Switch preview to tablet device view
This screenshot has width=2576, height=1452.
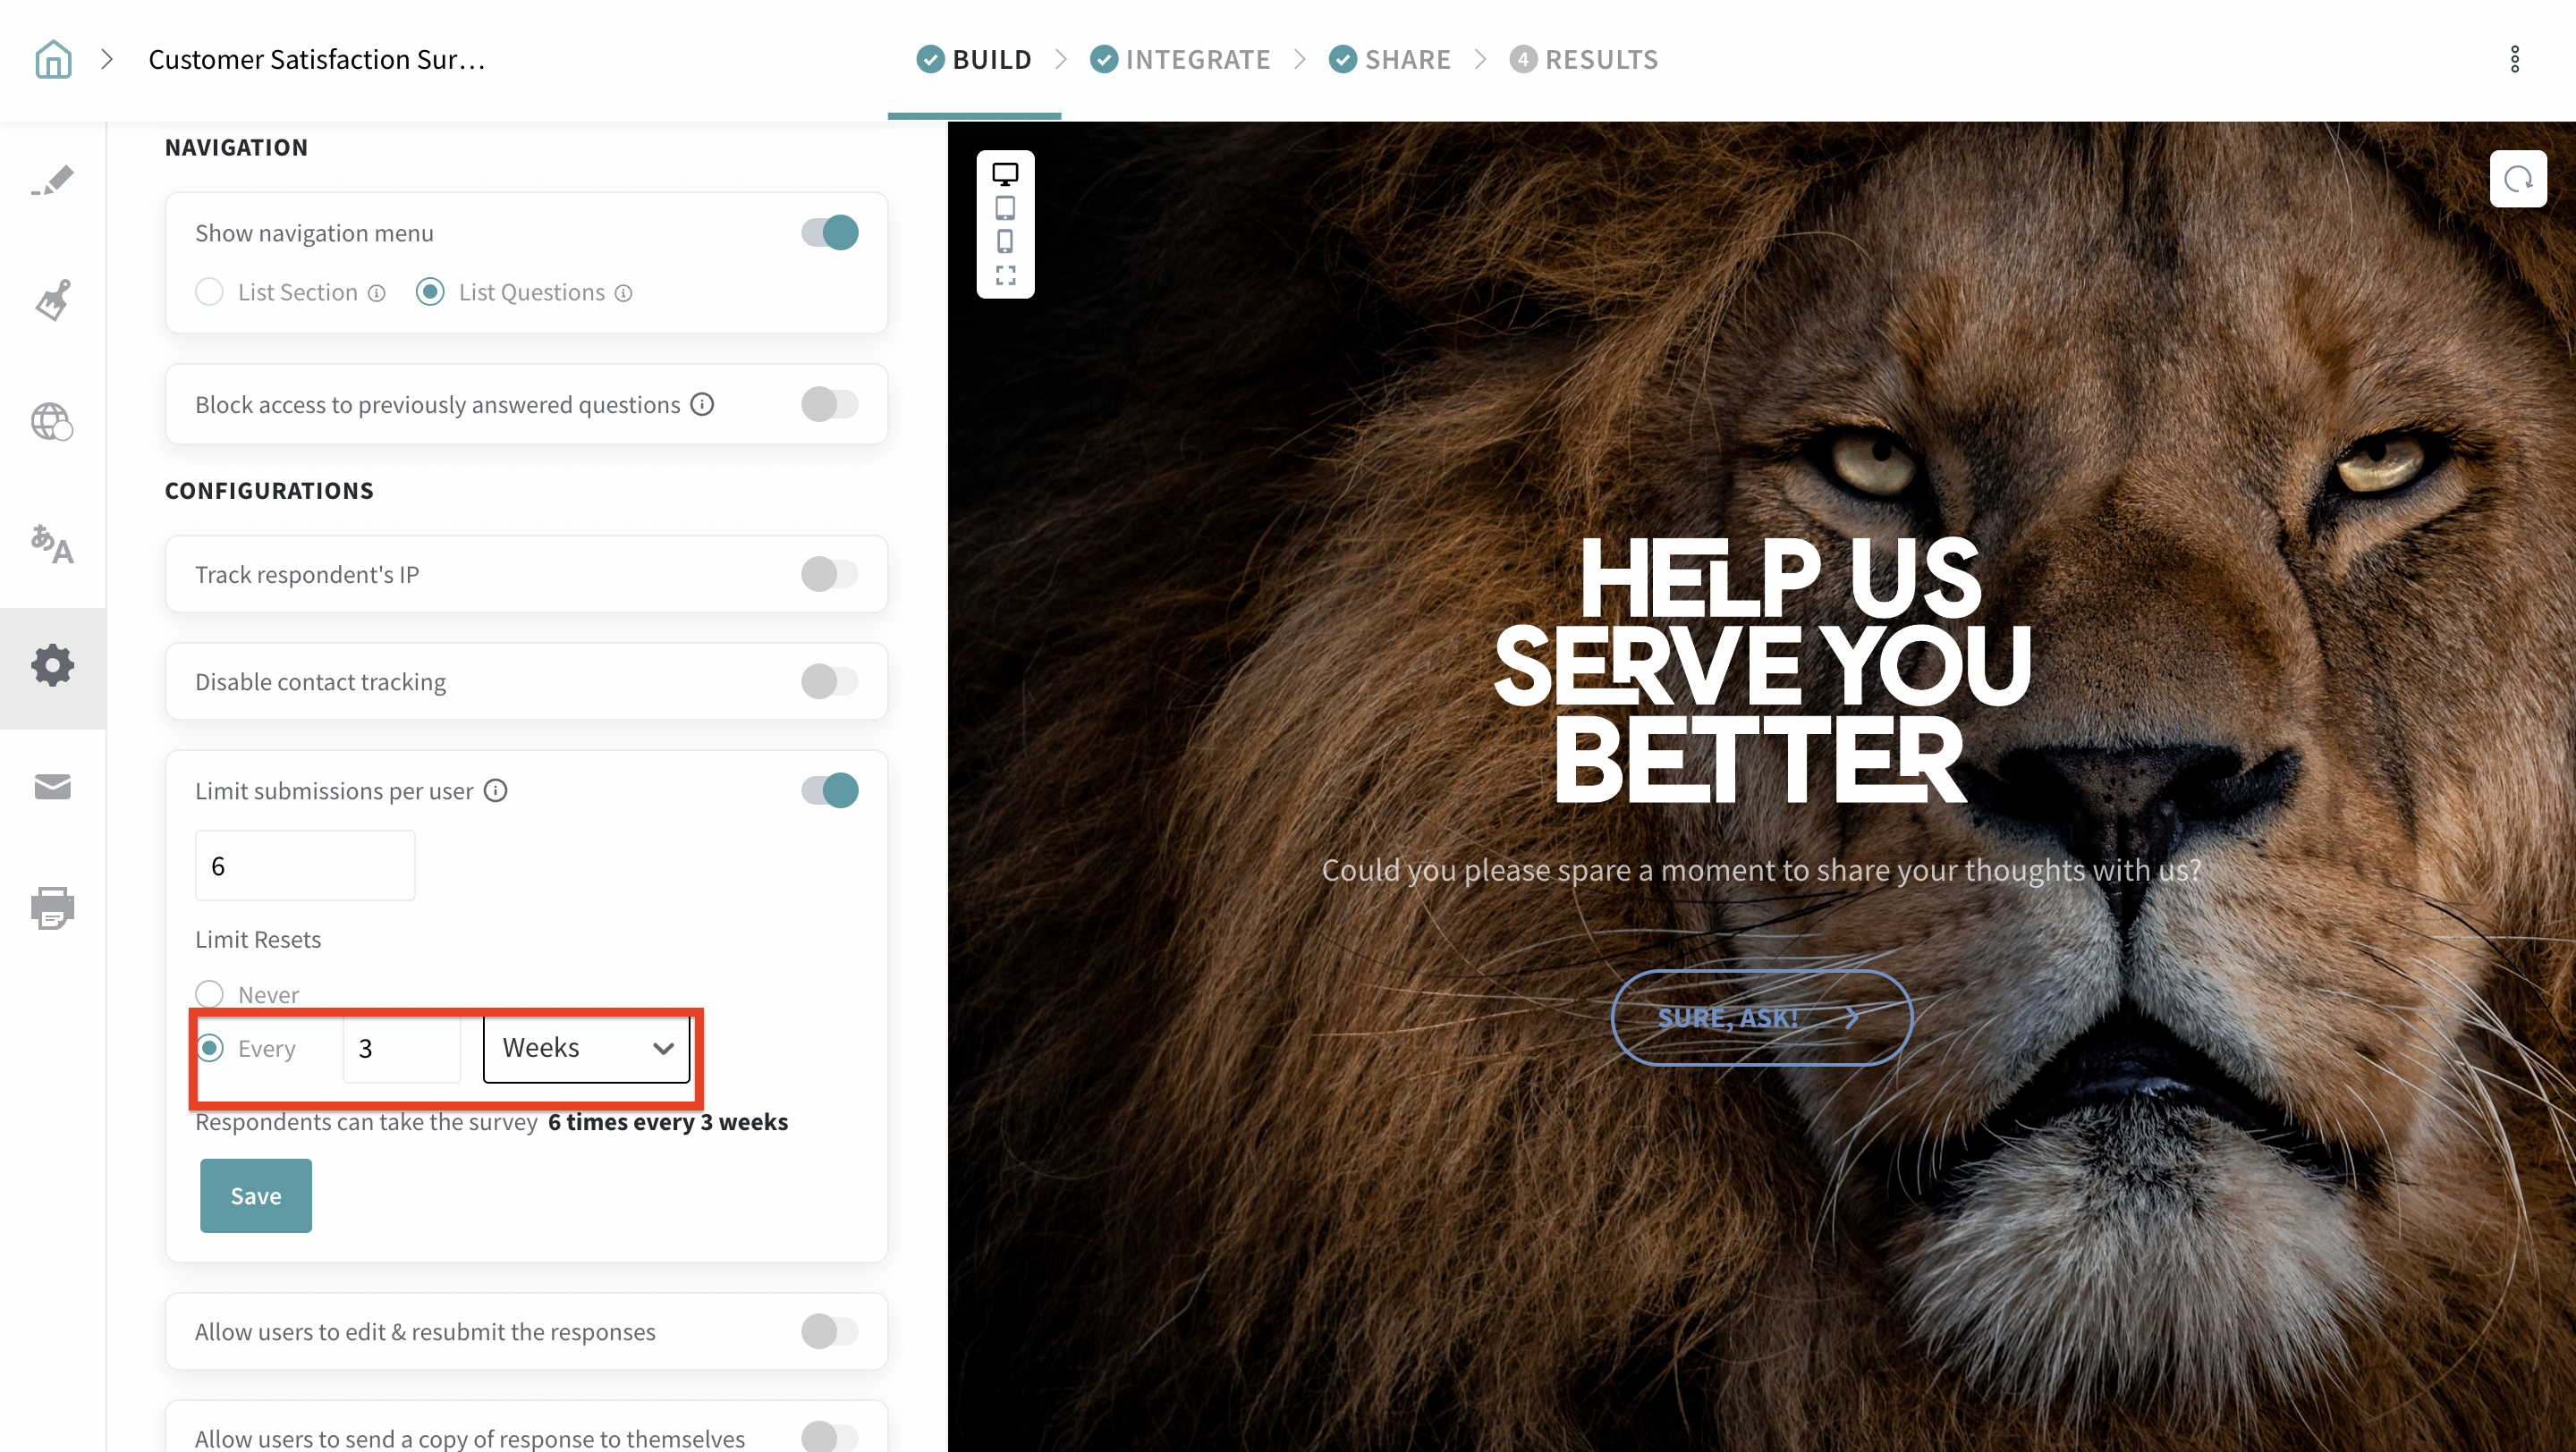(x=1005, y=207)
